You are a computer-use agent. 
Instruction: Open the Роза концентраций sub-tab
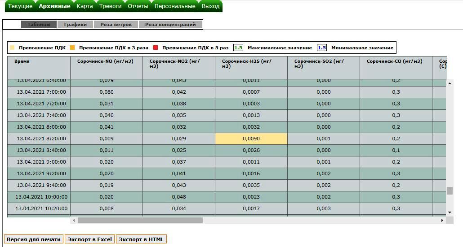point(170,25)
